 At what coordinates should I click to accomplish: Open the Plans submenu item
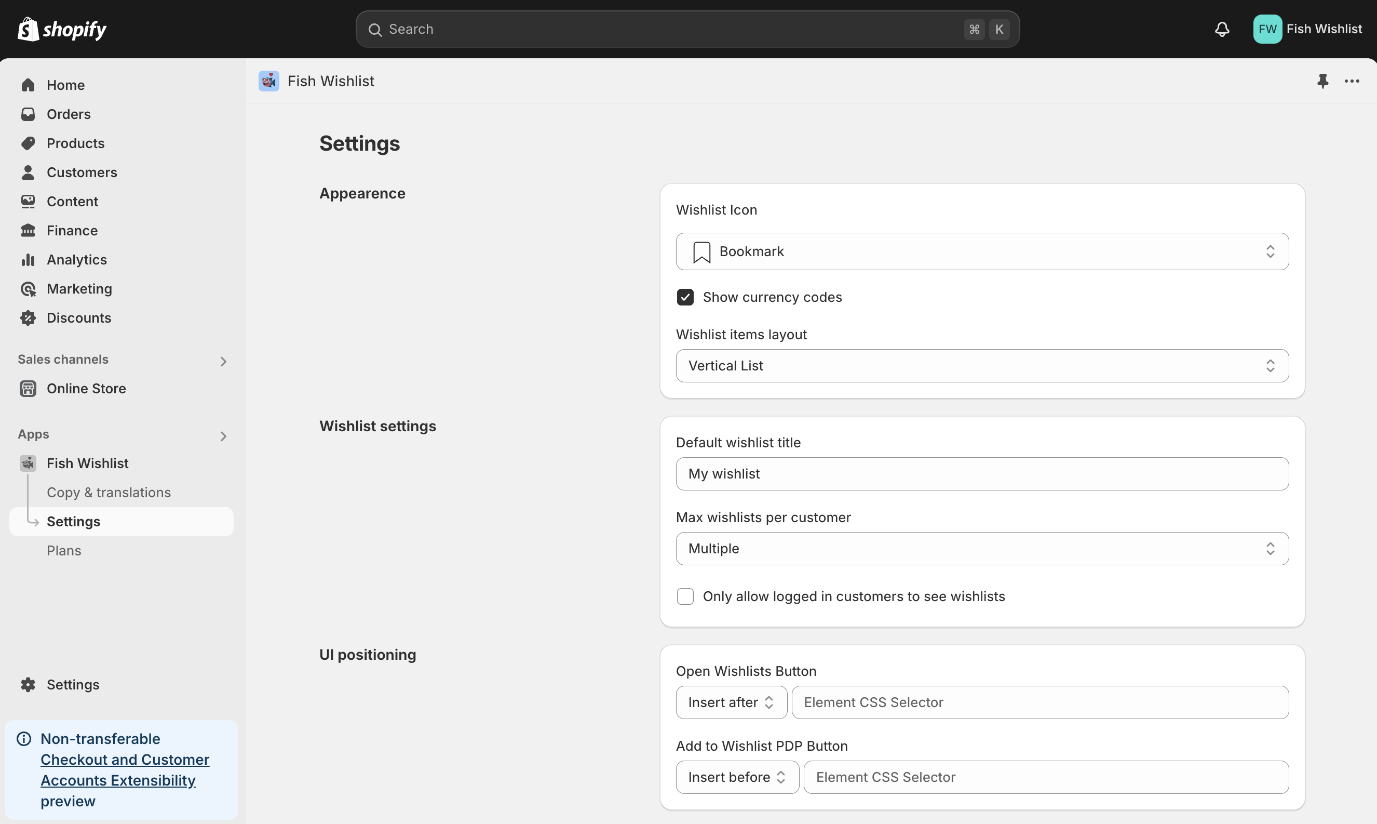pyautogui.click(x=64, y=550)
